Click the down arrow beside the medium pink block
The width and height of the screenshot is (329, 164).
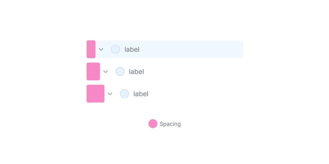(106, 72)
